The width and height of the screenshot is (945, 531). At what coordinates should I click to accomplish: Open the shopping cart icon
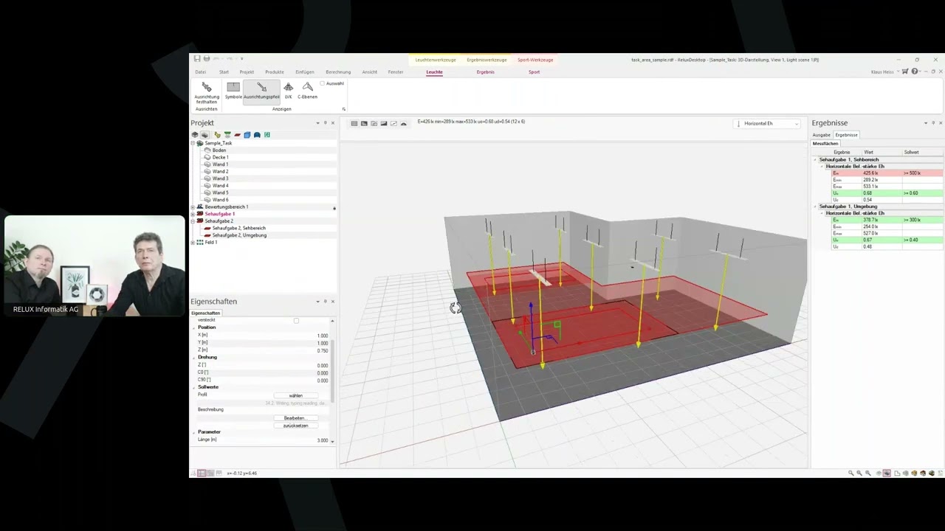(905, 72)
